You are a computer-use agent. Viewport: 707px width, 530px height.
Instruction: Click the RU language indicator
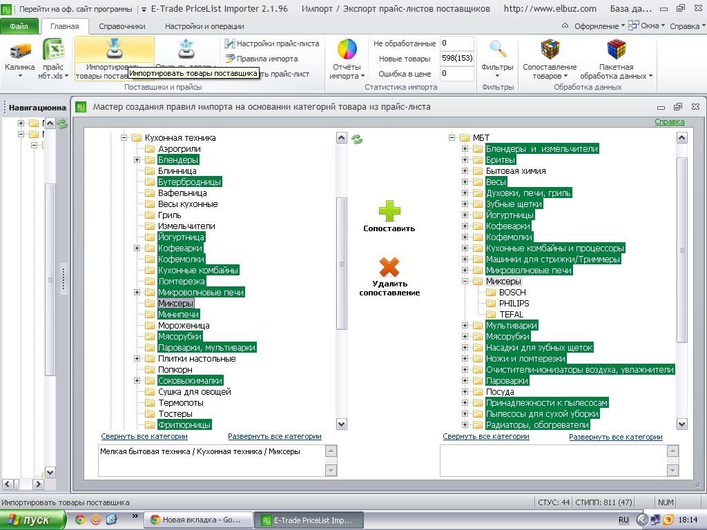click(x=623, y=520)
